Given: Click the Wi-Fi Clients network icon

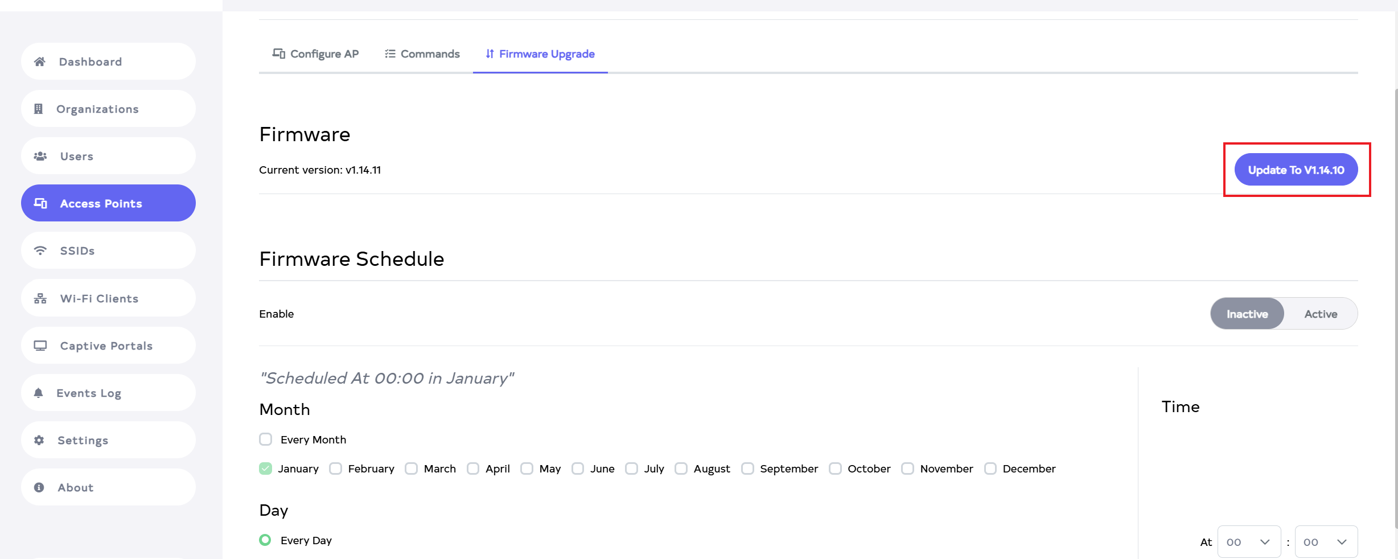Looking at the screenshot, I should pyautogui.click(x=40, y=298).
